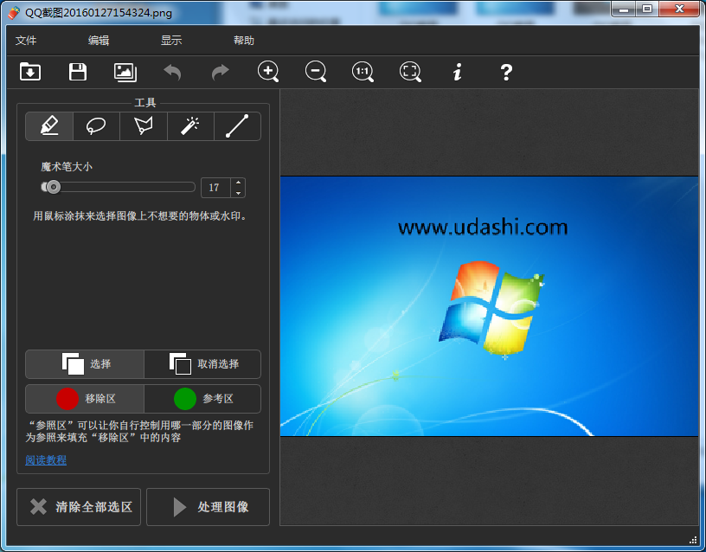Open the 文件 menu

[26, 41]
